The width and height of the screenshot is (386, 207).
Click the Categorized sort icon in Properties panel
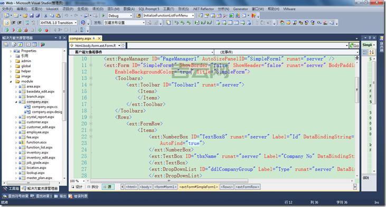click(365, 52)
